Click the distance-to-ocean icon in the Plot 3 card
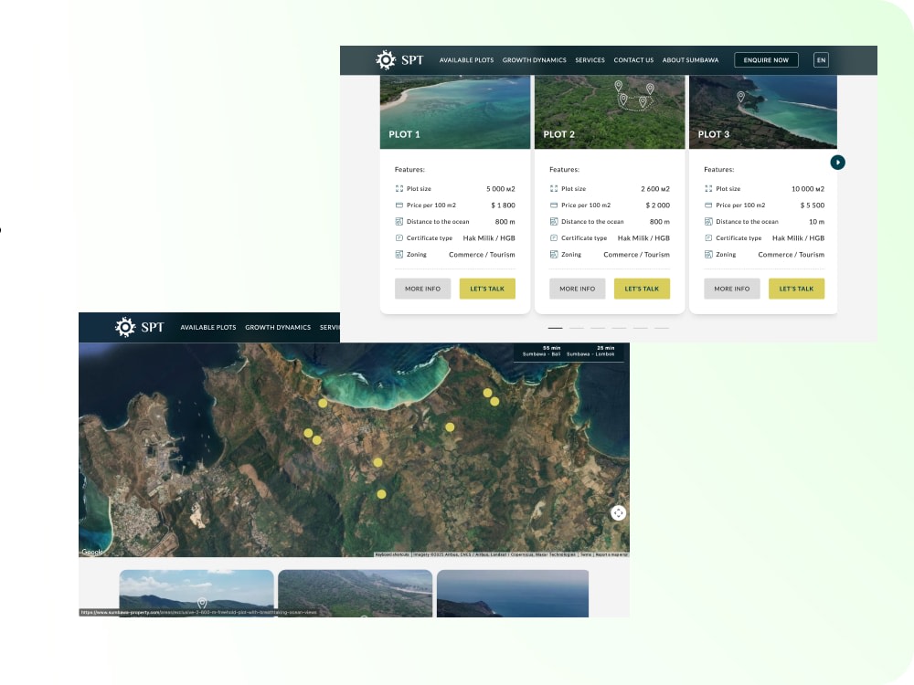Viewport: 914px width, 685px height. coord(708,221)
